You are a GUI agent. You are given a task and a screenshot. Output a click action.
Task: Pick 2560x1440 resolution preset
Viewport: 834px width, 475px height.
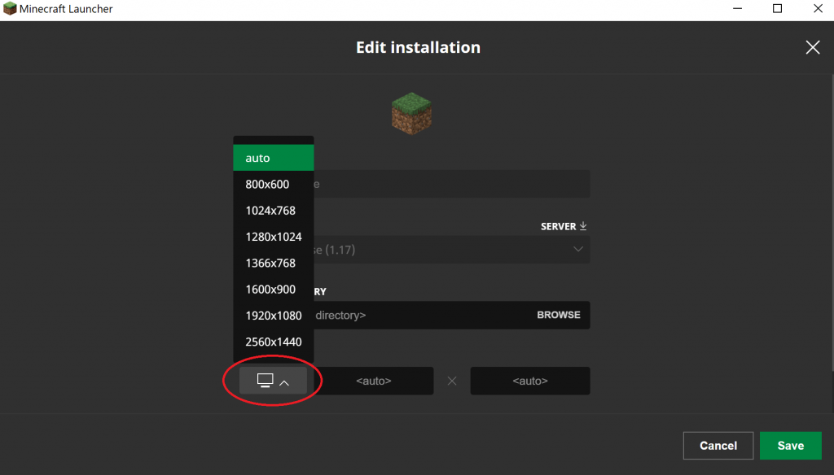click(273, 342)
